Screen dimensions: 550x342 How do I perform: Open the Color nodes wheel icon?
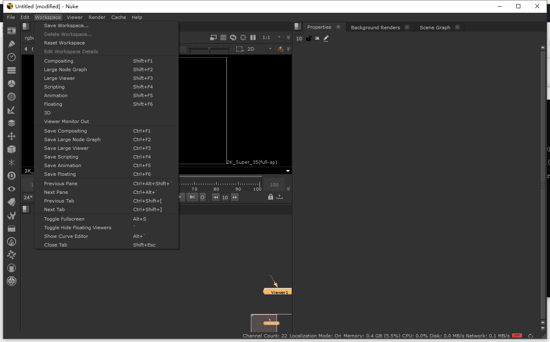pyautogui.click(x=12, y=84)
